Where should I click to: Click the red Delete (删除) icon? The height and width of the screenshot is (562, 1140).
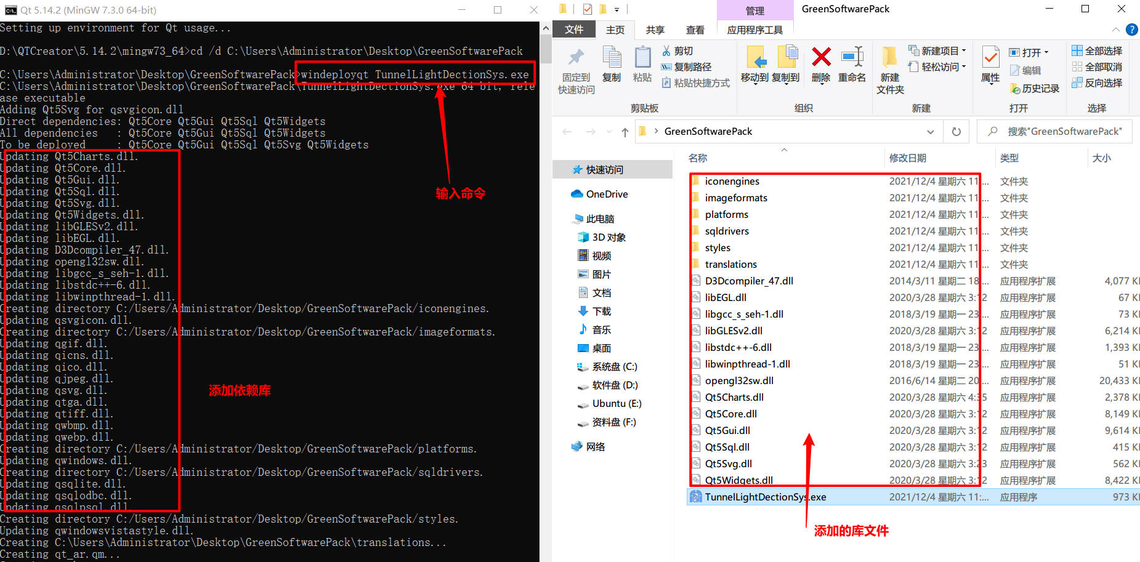click(x=821, y=57)
